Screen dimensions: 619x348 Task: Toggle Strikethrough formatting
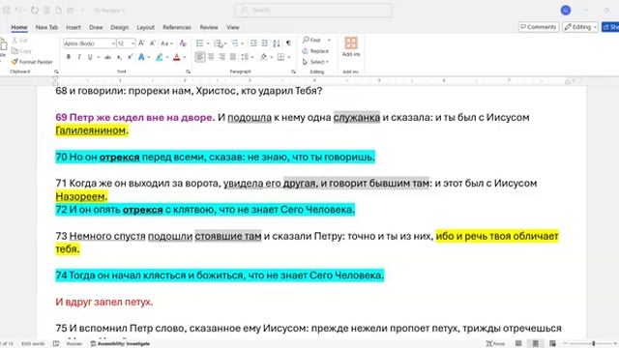pyautogui.click(x=107, y=57)
